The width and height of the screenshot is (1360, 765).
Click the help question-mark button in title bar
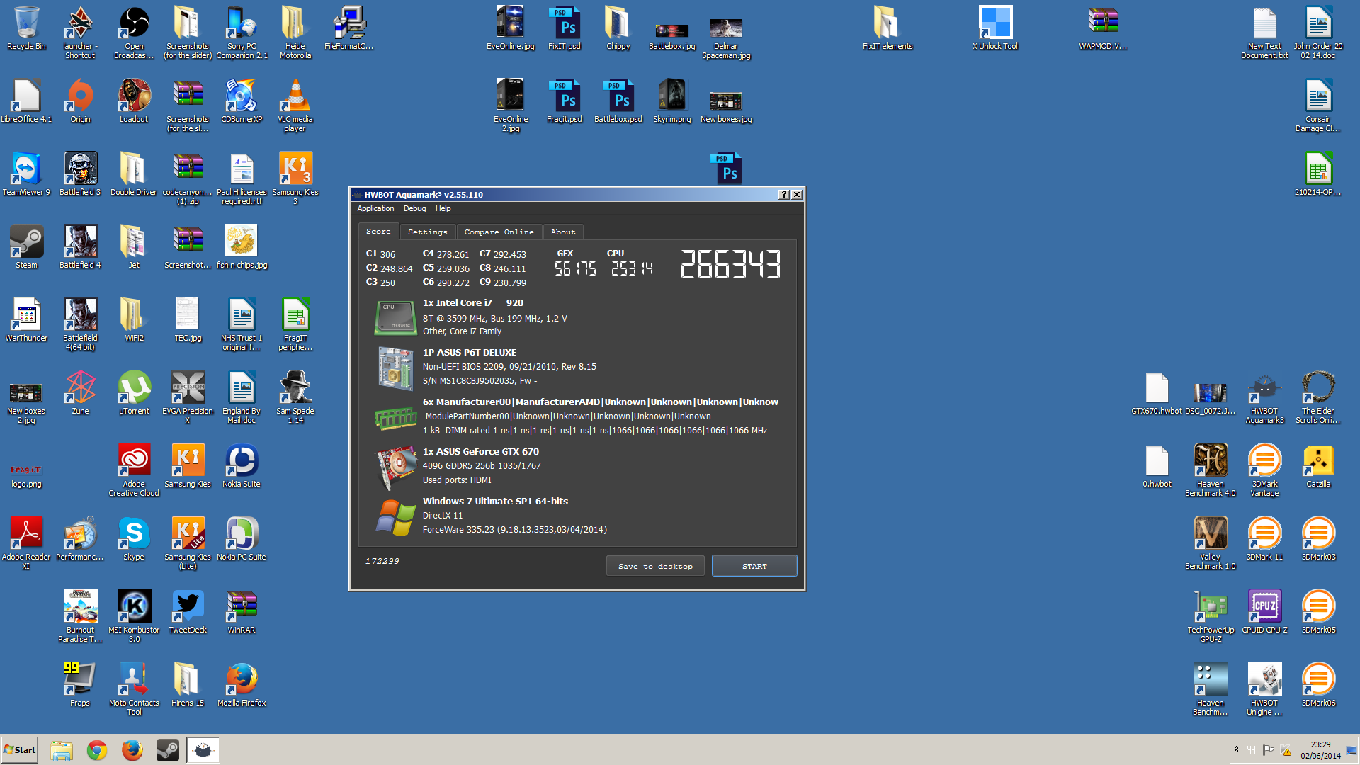(x=784, y=195)
